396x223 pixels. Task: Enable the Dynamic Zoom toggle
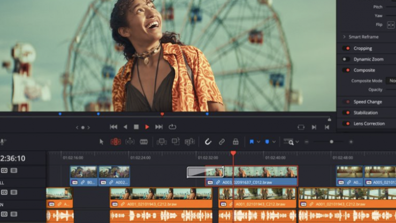(x=346, y=59)
